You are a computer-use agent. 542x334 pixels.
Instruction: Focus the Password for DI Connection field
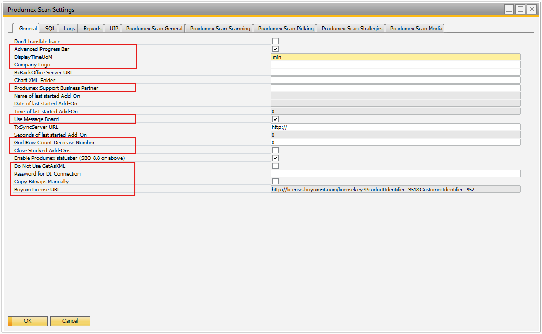pyautogui.click(x=395, y=173)
